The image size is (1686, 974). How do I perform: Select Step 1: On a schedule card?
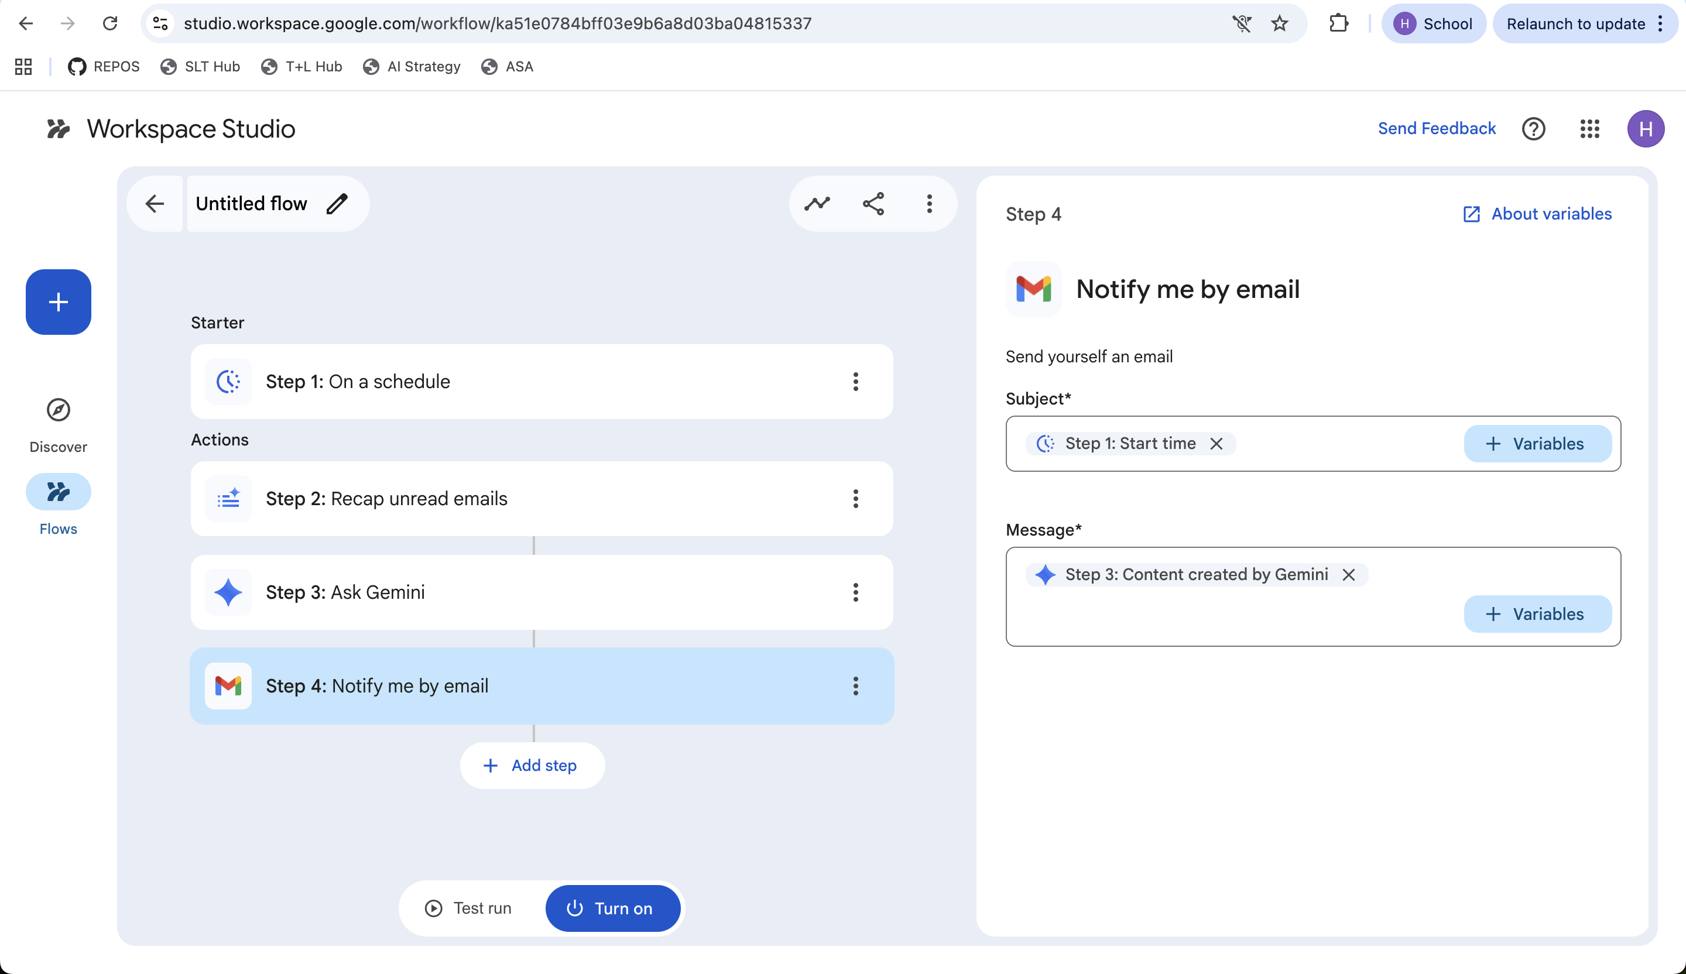click(x=542, y=382)
